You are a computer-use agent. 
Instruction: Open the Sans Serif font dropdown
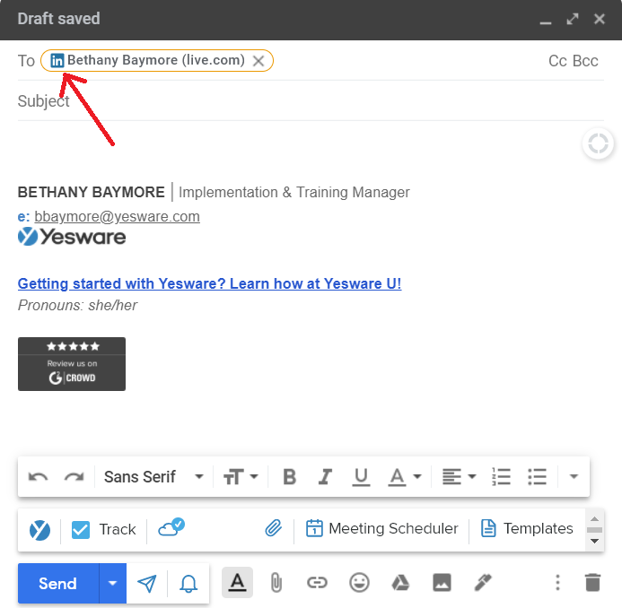[153, 477]
